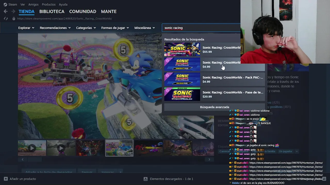Select the $55.99 Sonic Racing: CrossWorlds result

coord(202,50)
